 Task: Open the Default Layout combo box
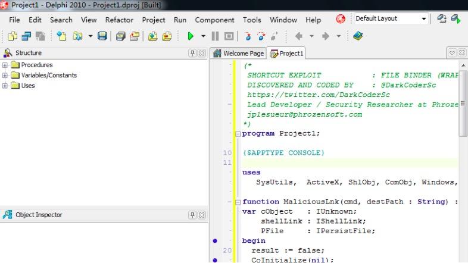391,18
